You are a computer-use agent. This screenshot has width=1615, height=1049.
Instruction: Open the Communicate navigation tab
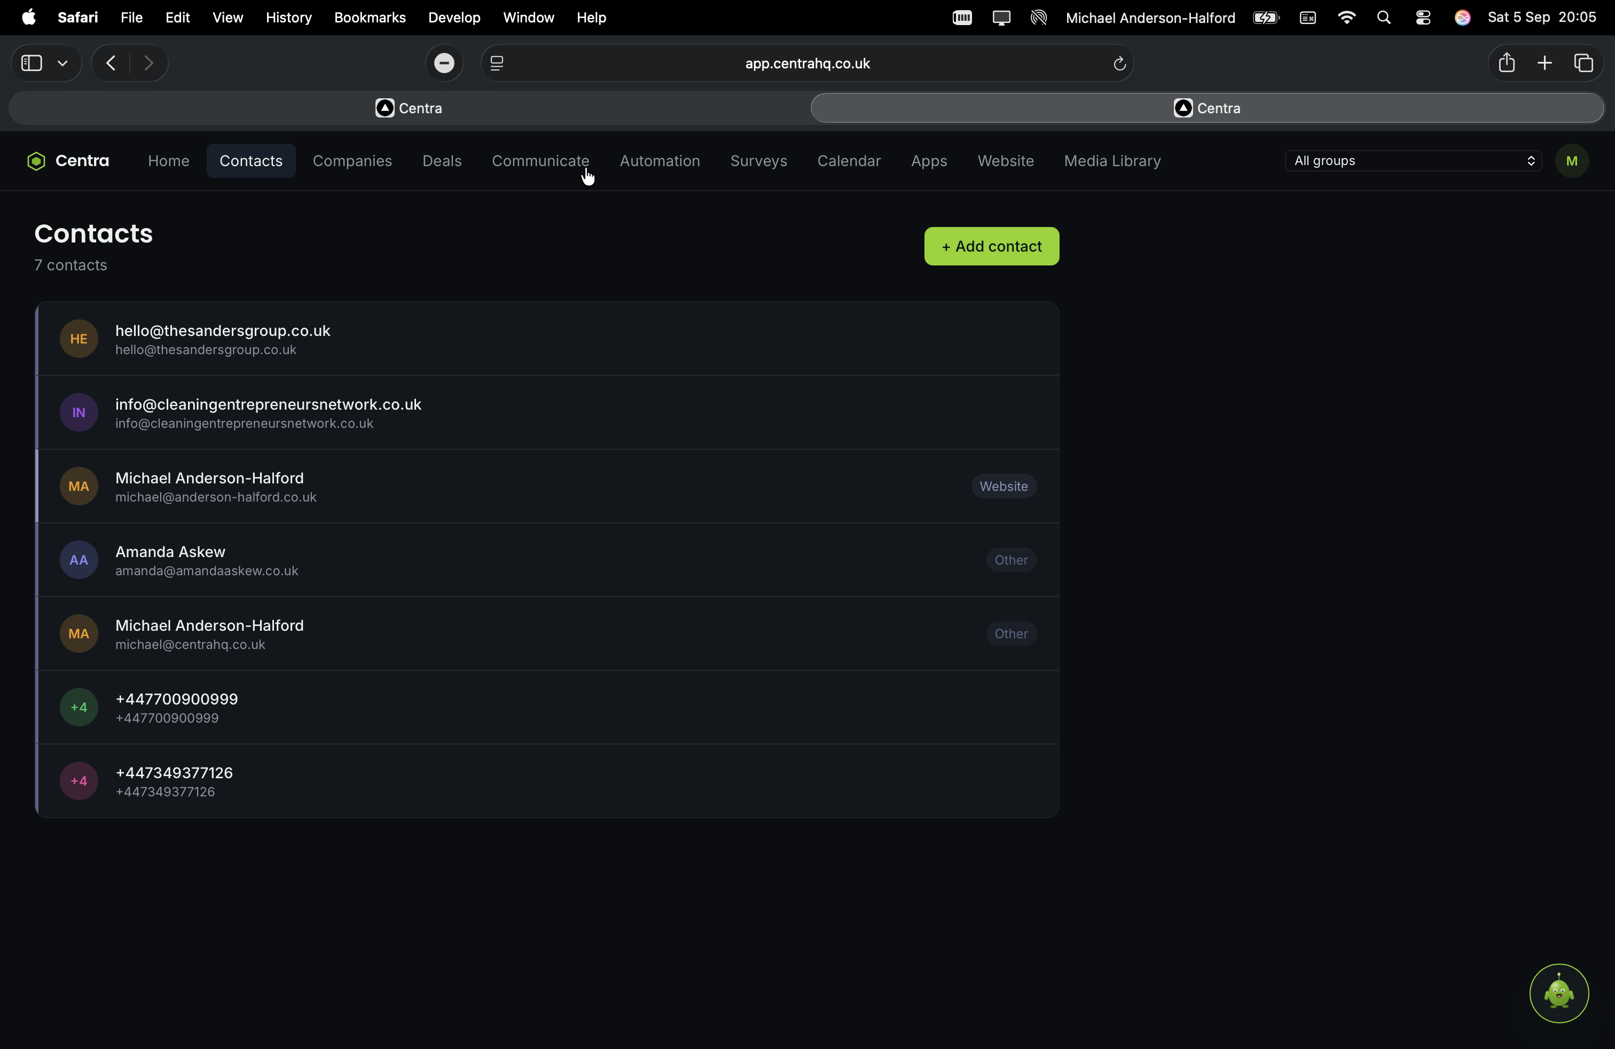(x=540, y=161)
